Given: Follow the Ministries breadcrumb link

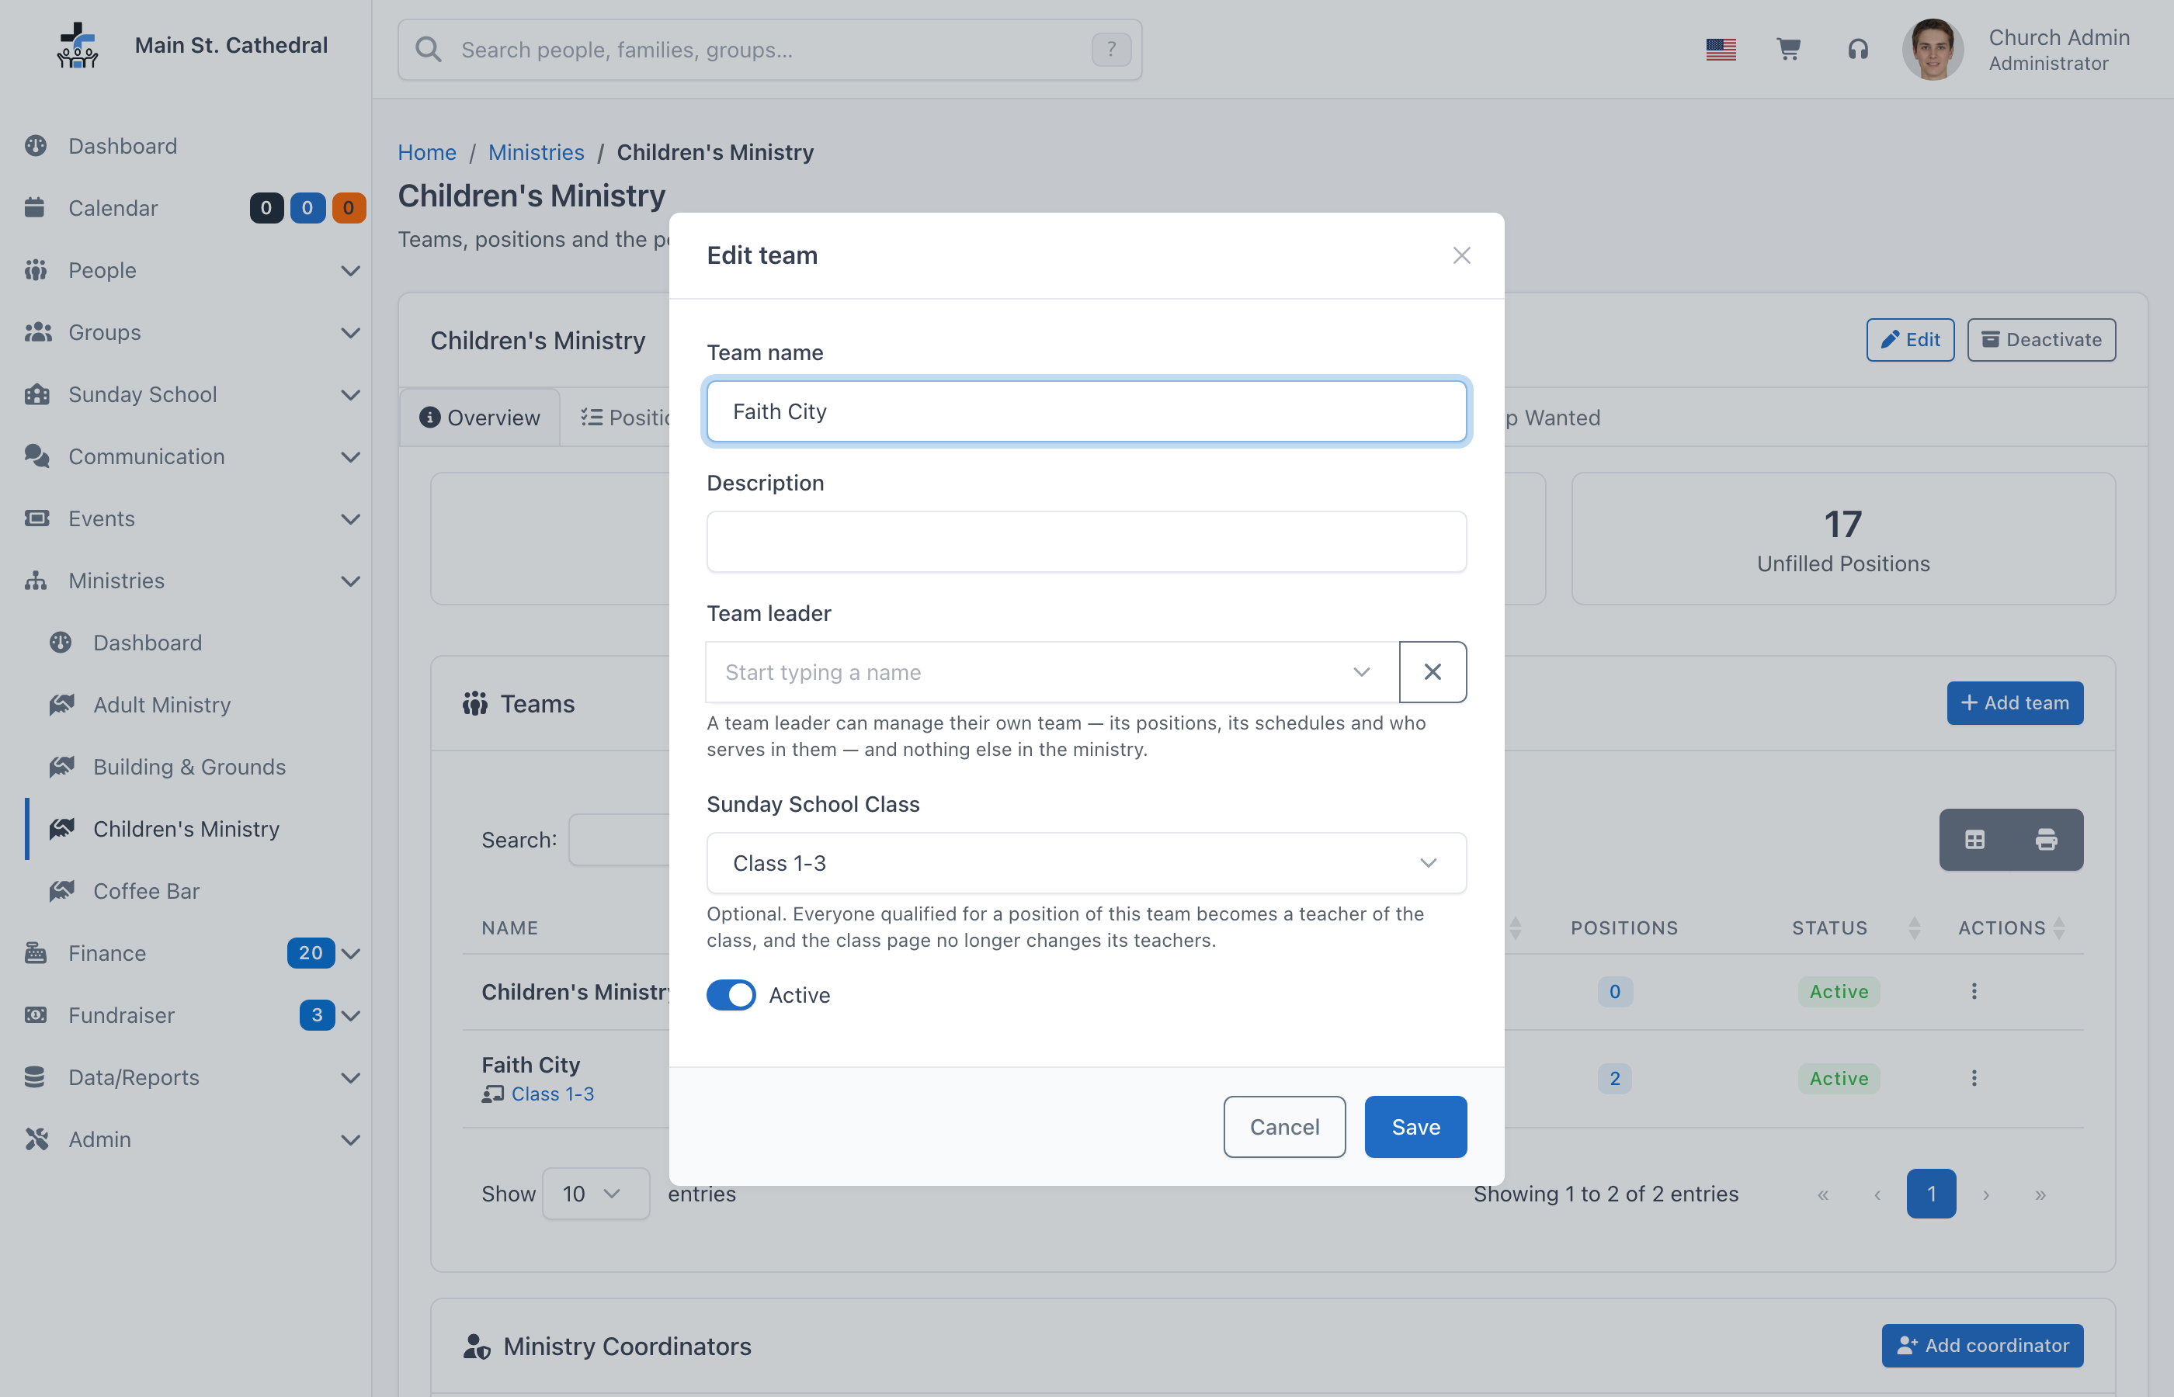Looking at the screenshot, I should point(537,152).
